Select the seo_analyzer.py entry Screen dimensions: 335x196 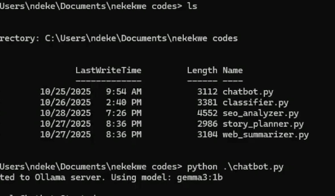tap(261, 113)
